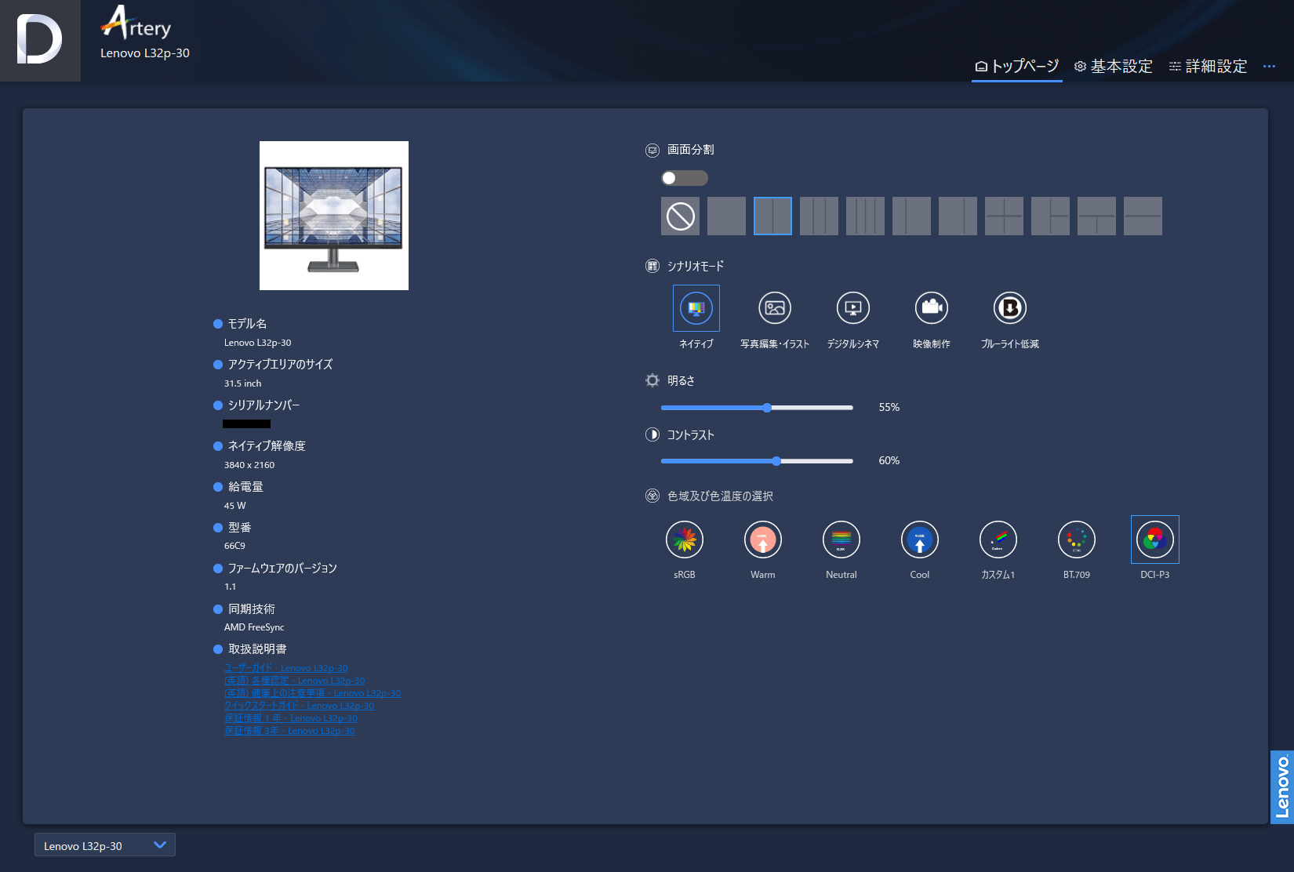Click the monitor product thumbnail image
Screen dimensions: 1294x872
(x=333, y=216)
